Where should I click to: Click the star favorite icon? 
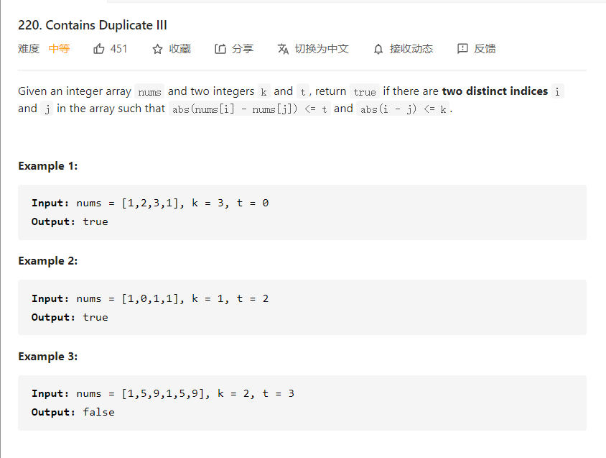point(157,49)
